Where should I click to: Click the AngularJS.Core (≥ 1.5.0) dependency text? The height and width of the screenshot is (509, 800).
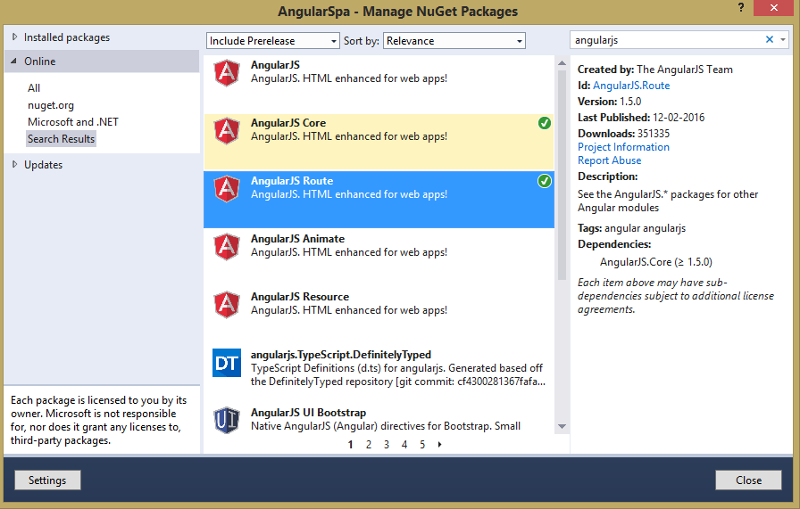(x=656, y=262)
